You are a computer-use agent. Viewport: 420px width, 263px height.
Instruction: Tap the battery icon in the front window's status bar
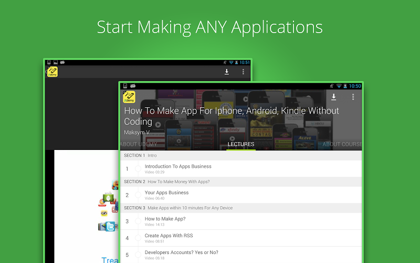(345, 86)
